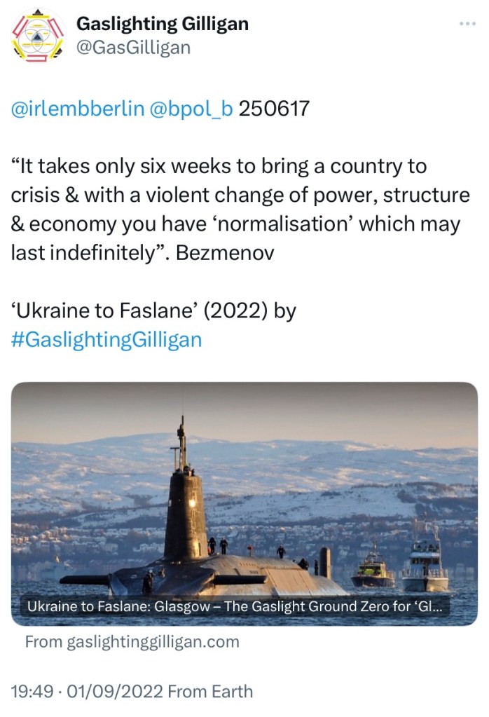The height and width of the screenshot is (717, 489).
Task: Click the 19:49 post time
Action: pos(32,692)
